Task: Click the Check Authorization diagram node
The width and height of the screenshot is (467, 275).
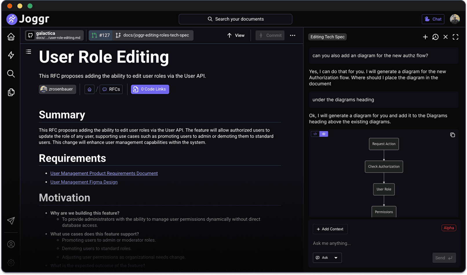Action: point(384,167)
